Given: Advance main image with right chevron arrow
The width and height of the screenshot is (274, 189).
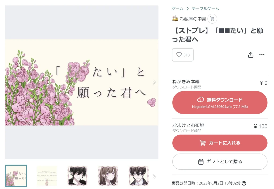Looking at the screenshot, I should [154, 82].
